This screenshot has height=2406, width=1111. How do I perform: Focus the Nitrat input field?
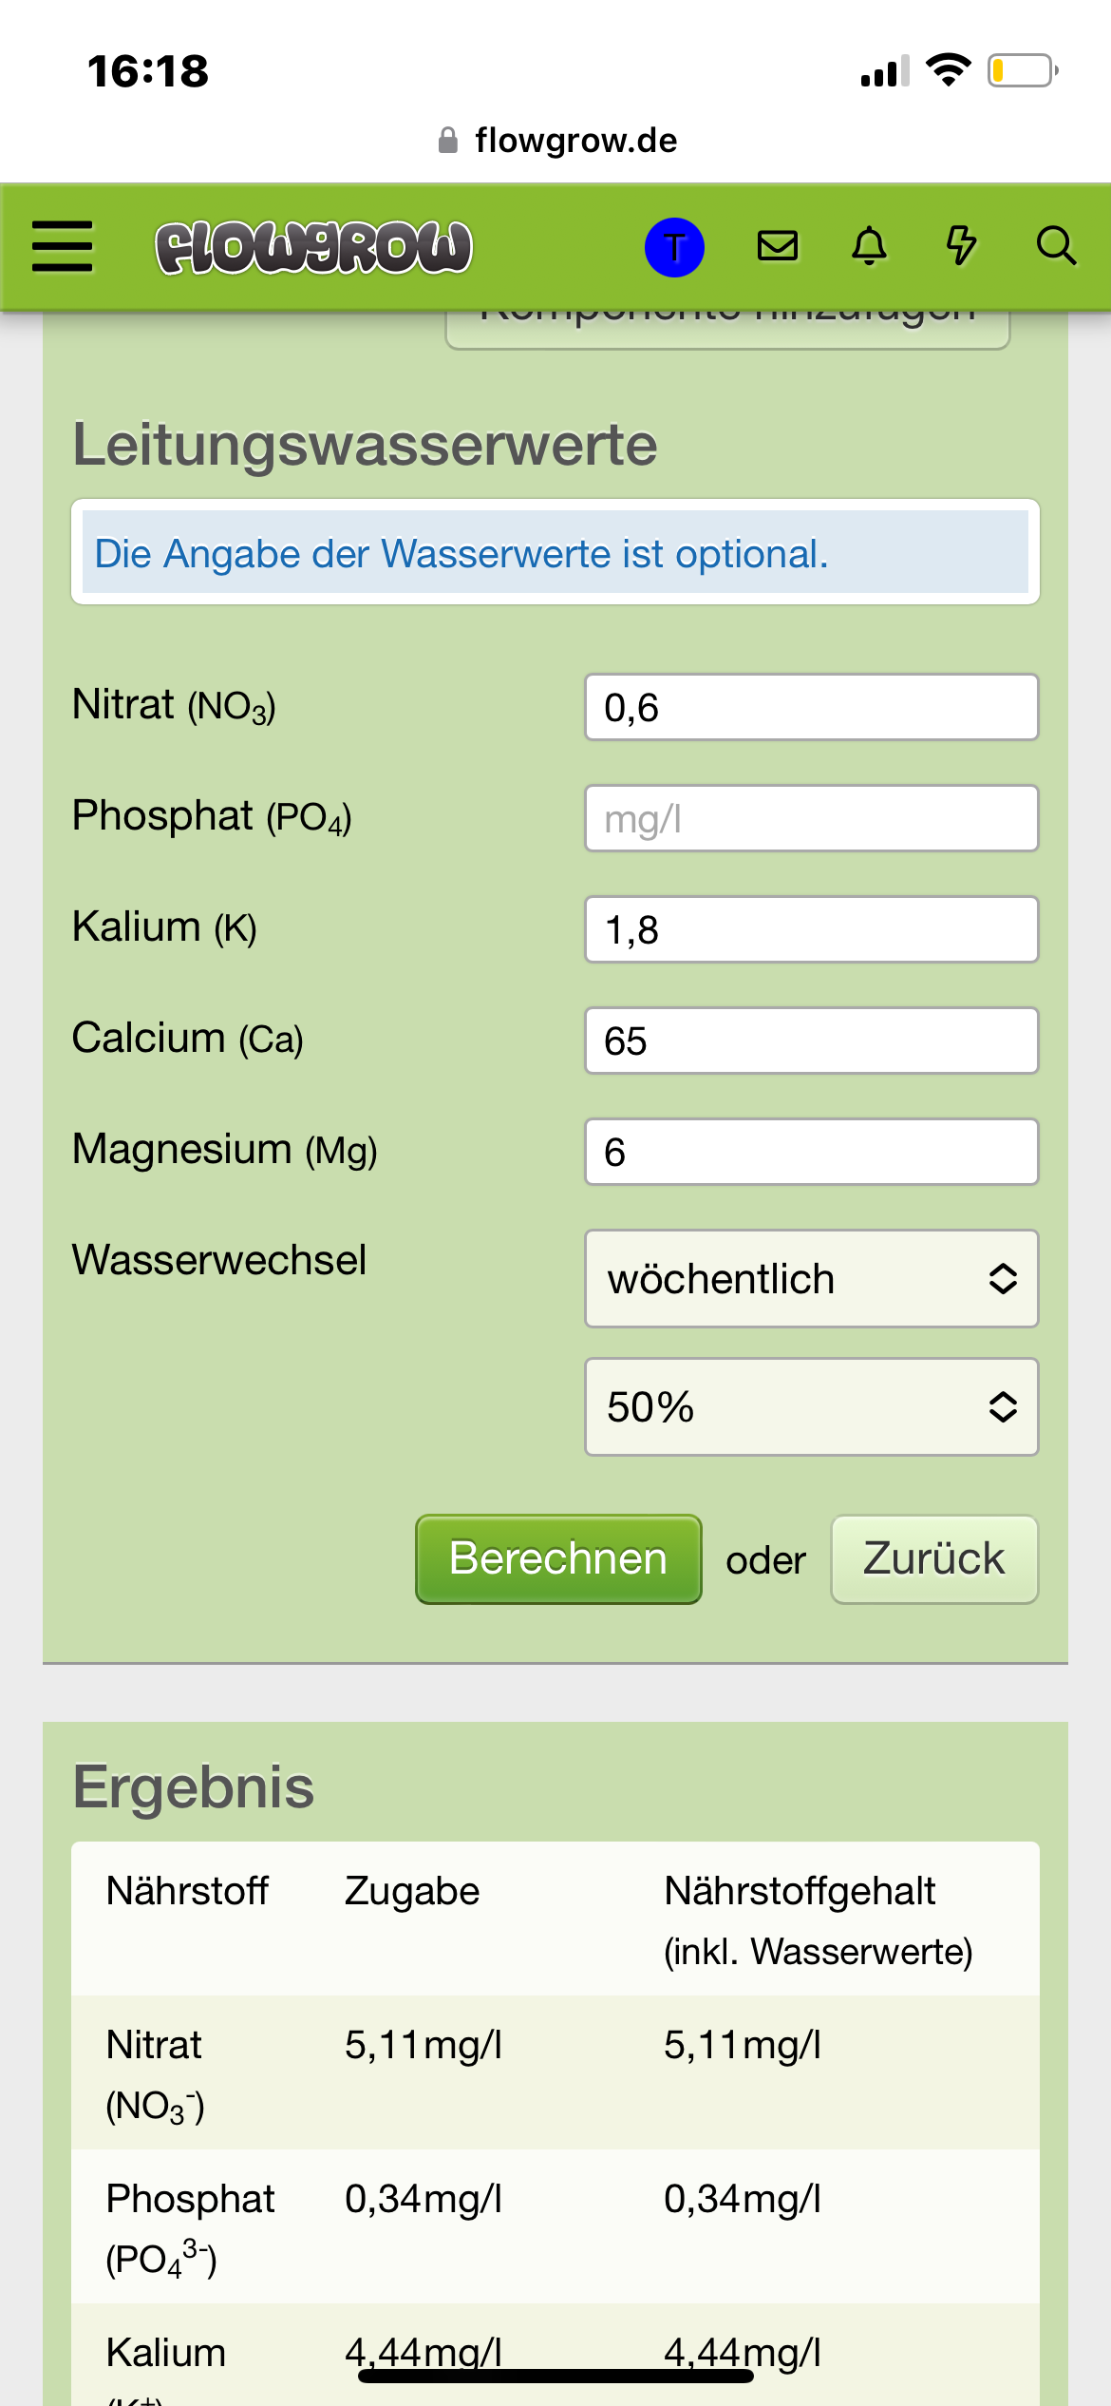[x=811, y=707]
